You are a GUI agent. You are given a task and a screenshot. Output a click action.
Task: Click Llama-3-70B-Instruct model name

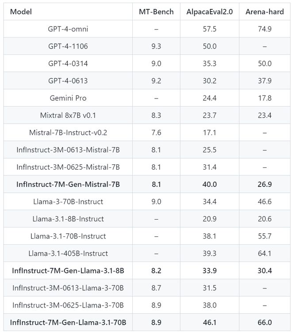(x=68, y=201)
